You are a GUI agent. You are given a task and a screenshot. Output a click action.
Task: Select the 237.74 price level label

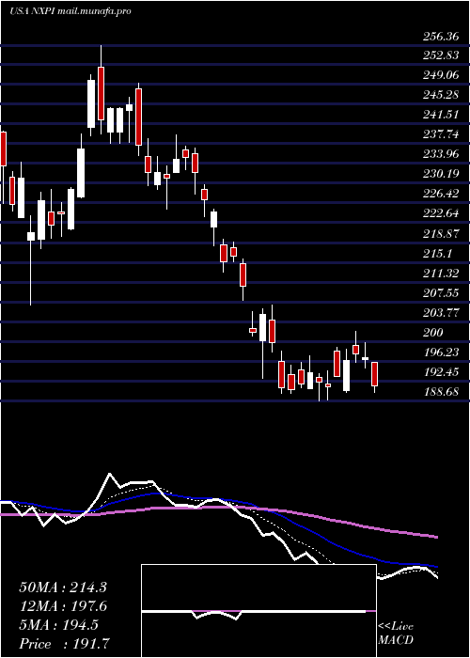(441, 134)
